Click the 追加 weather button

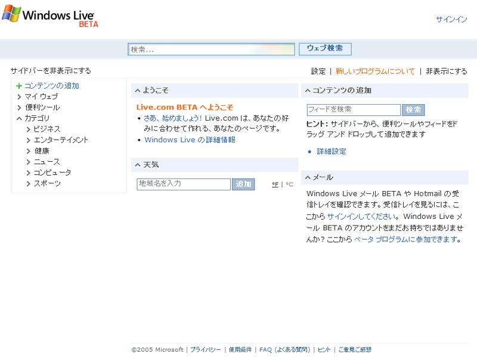point(243,184)
